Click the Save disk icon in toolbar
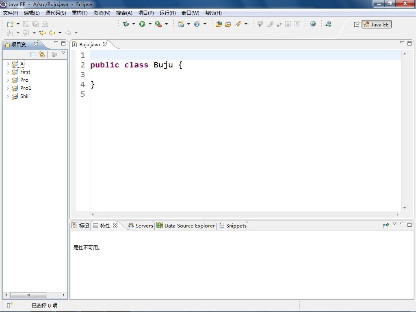This screenshot has width=416, height=312. (x=26, y=24)
